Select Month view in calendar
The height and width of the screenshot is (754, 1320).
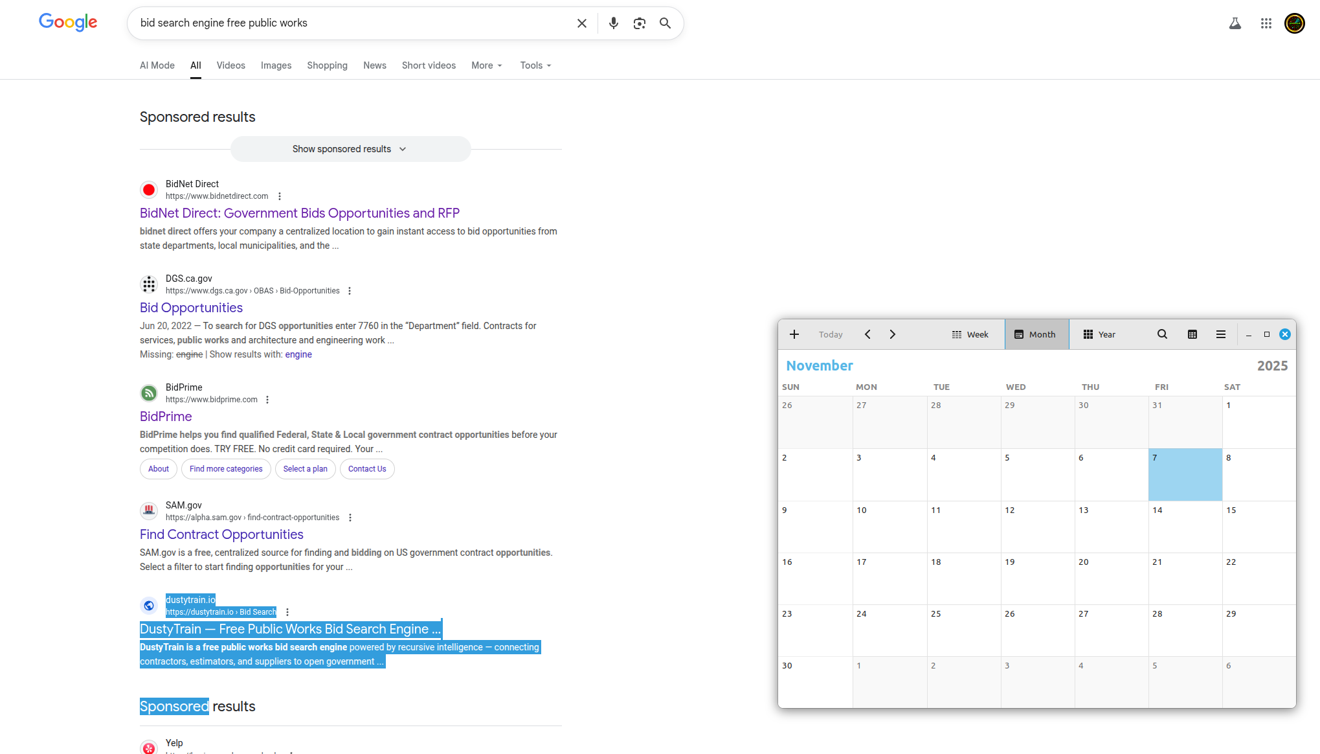[x=1035, y=334]
